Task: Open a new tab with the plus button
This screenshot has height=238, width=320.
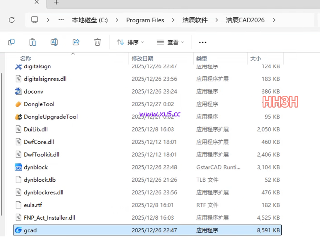Action: point(56,3)
